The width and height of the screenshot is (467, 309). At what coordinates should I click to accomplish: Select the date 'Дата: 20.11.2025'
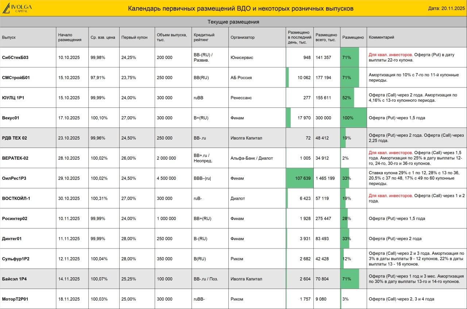coord(446,8)
